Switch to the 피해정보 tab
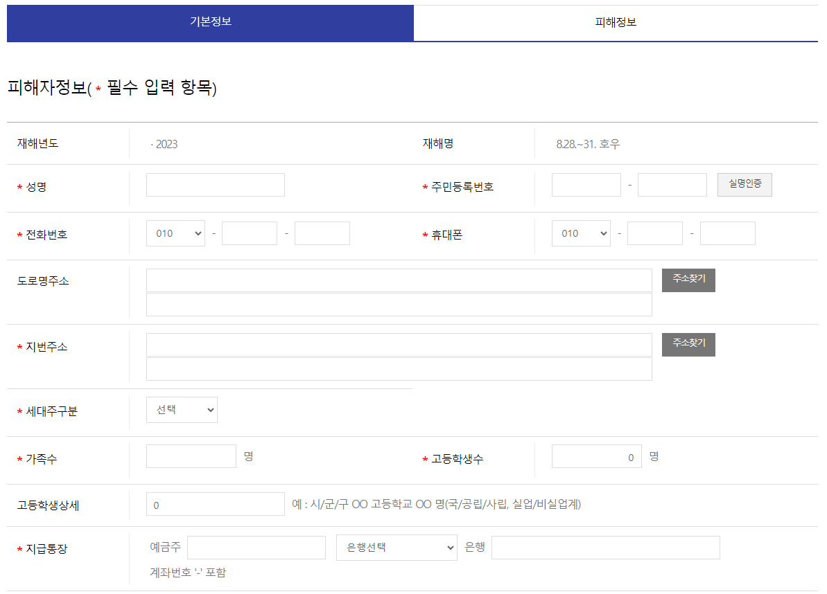The width and height of the screenshot is (827, 594). pyautogui.click(x=616, y=23)
